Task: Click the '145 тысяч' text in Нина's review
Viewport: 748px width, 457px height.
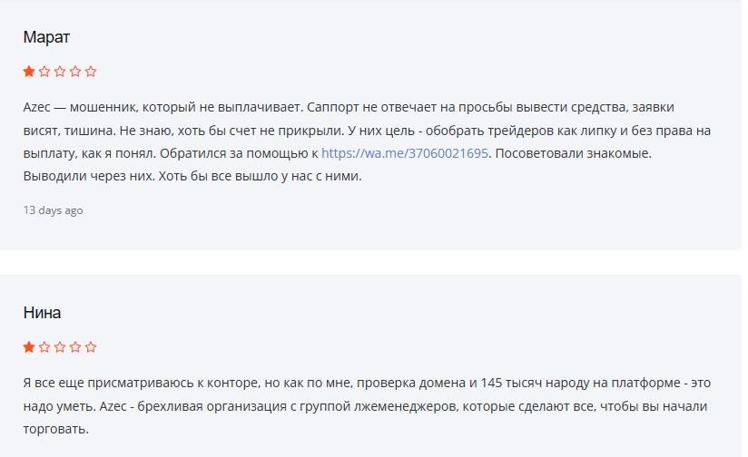Action: tap(509, 384)
